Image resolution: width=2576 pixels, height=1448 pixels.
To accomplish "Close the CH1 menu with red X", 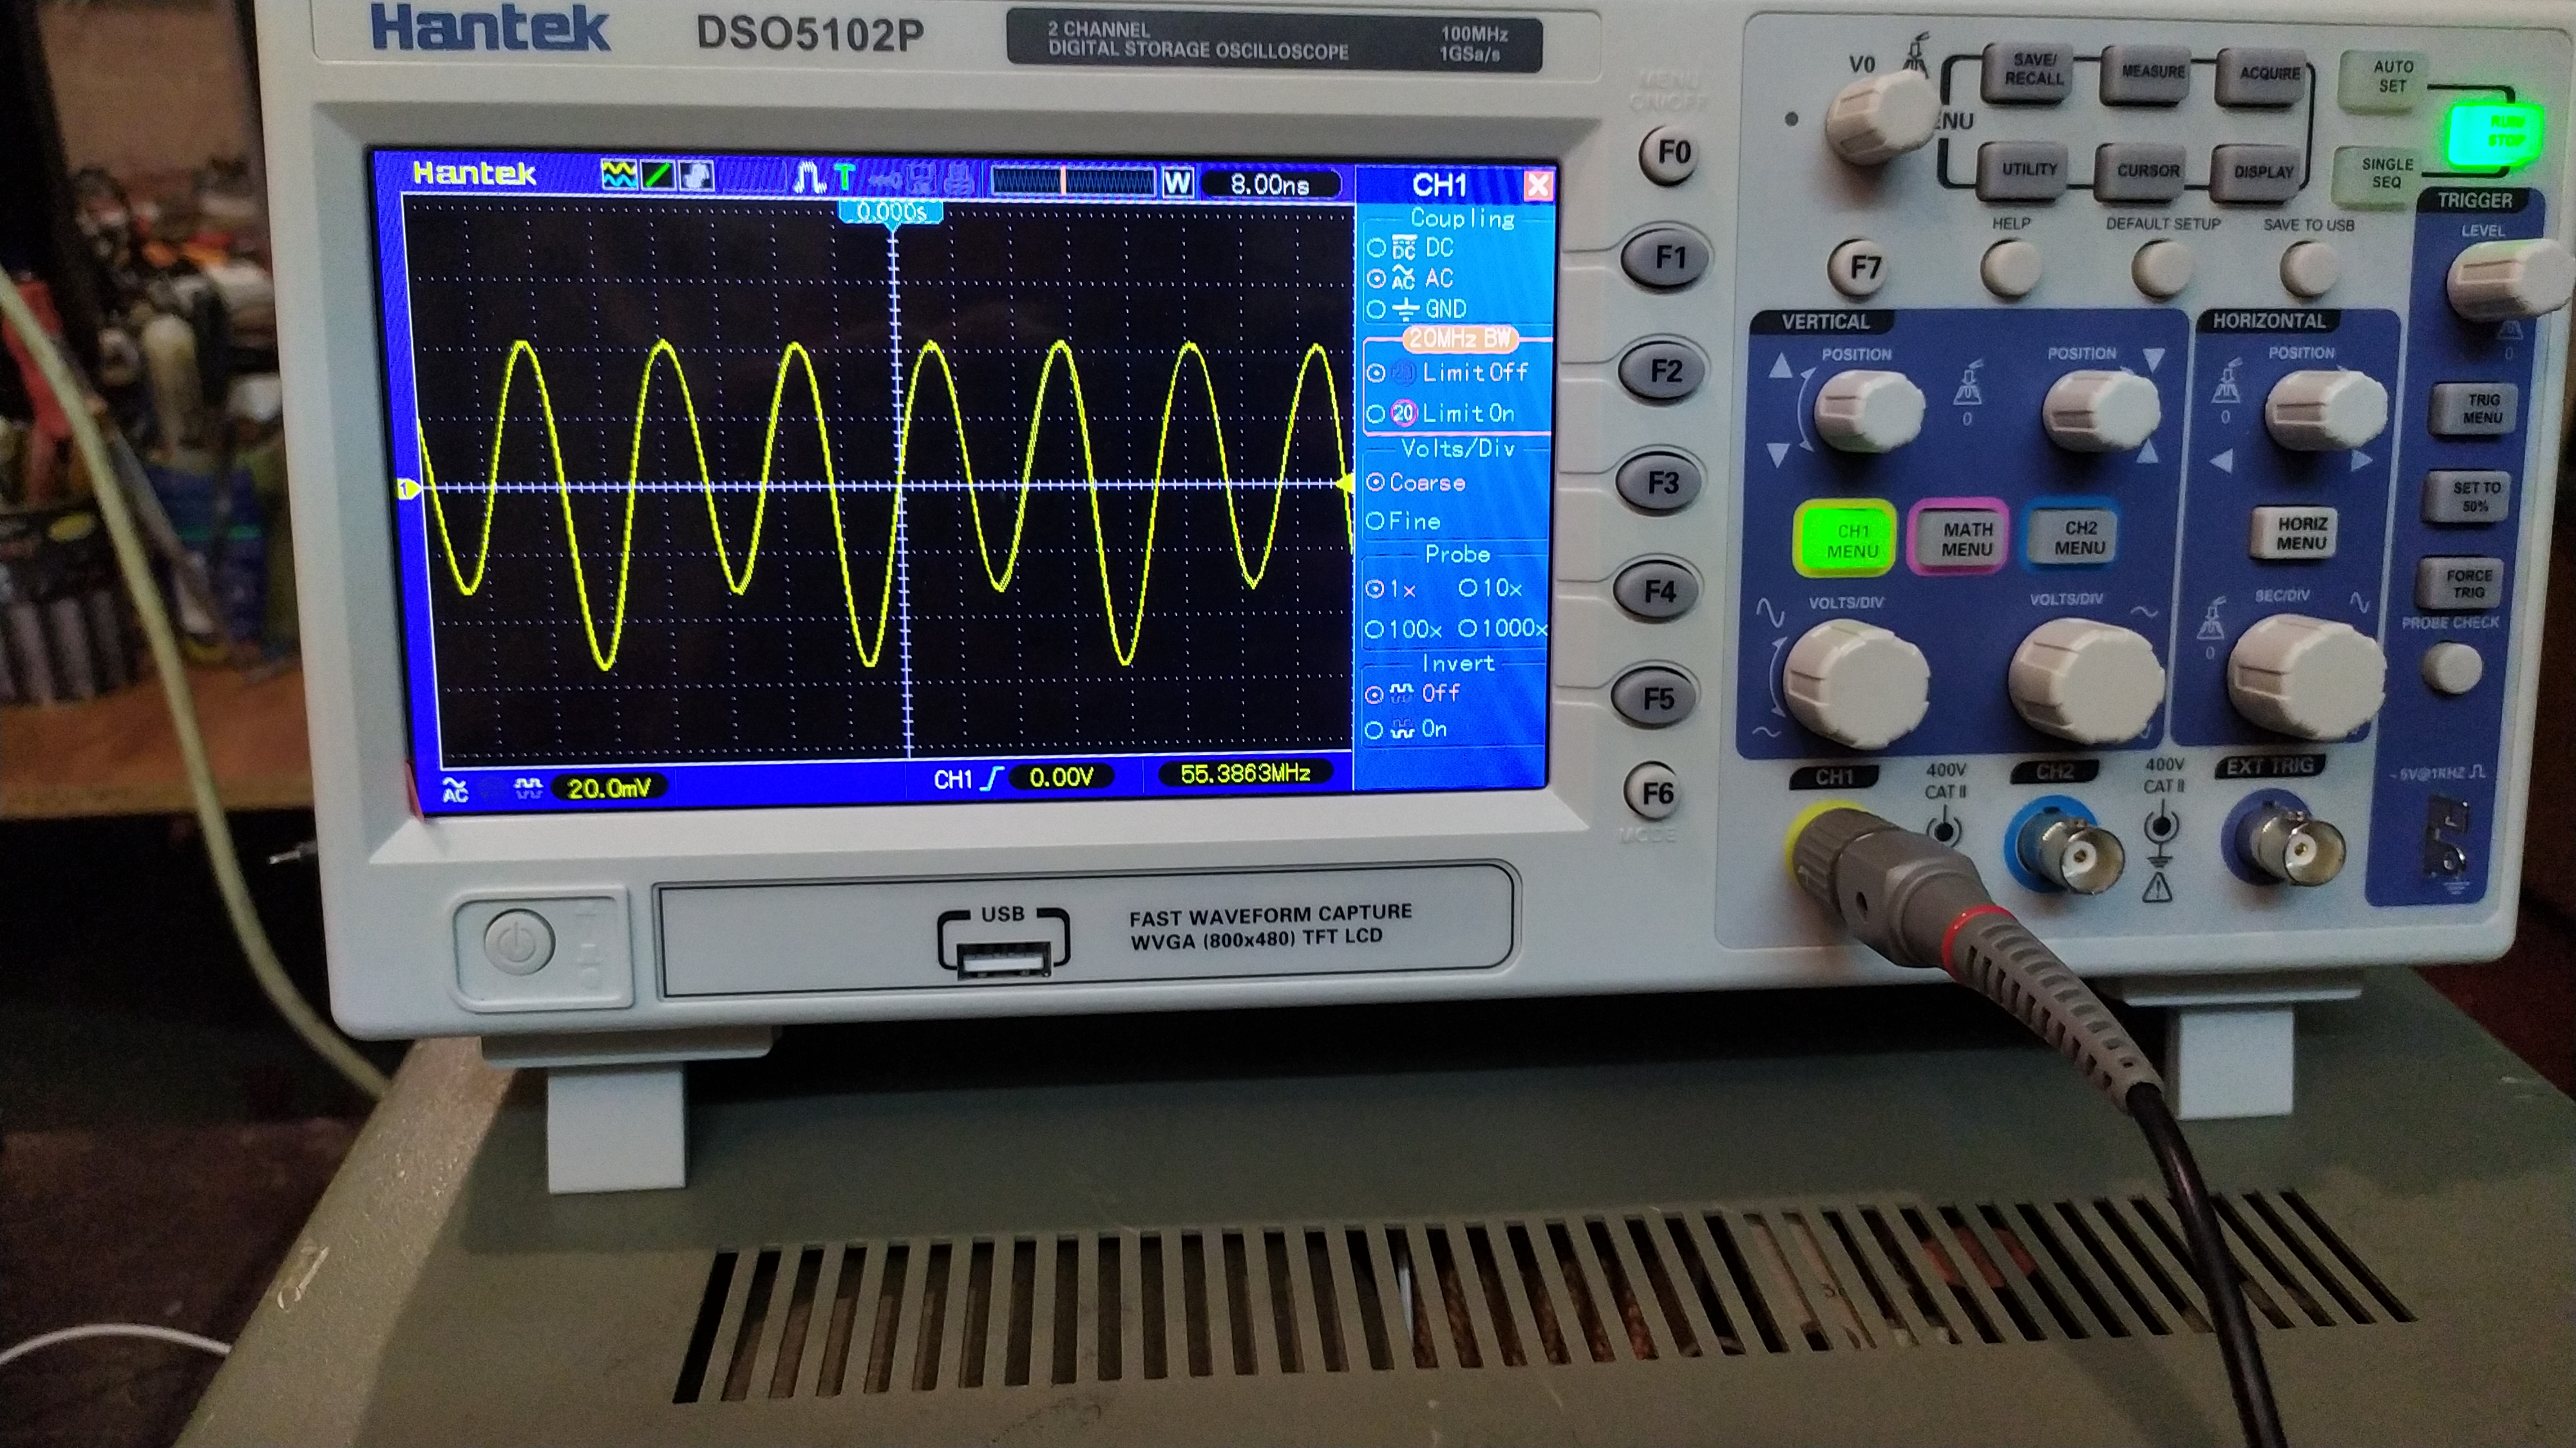I will pyautogui.click(x=1538, y=185).
